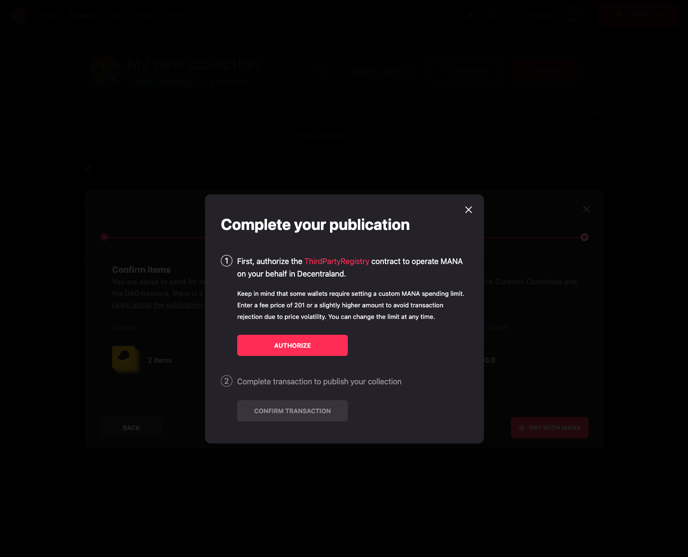Image resolution: width=688 pixels, height=557 pixels.
Task: Open the Shop menu in navbar
Action: (49, 15)
